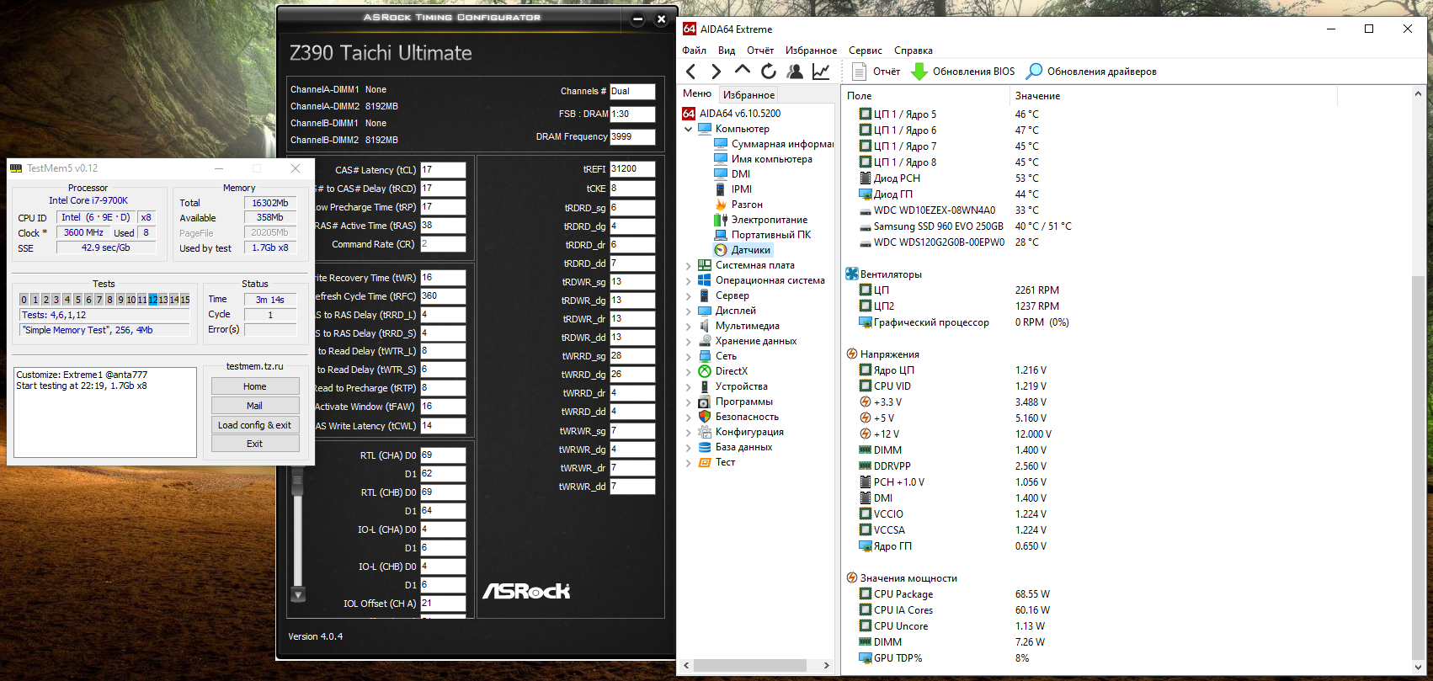
Task: Open Обновления BIOS from the toolbar
Action: pyautogui.click(x=964, y=72)
